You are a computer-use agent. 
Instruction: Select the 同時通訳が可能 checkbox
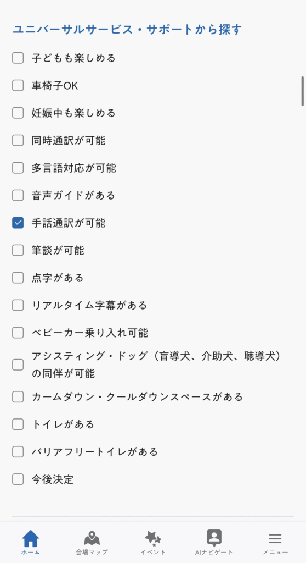pyautogui.click(x=18, y=140)
